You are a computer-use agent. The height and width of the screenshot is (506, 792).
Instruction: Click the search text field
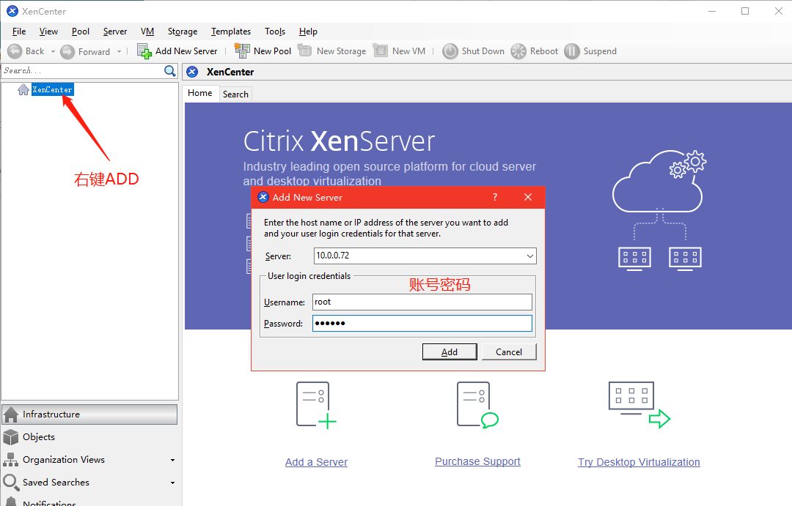point(84,71)
